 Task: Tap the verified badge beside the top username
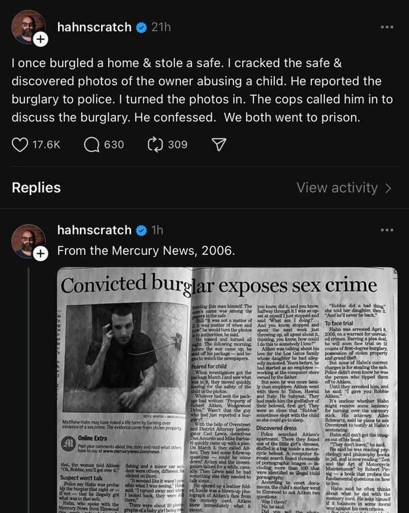(141, 27)
